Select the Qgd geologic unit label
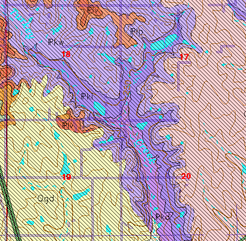This screenshot has width=246, height=241. (x=46, y=199)
